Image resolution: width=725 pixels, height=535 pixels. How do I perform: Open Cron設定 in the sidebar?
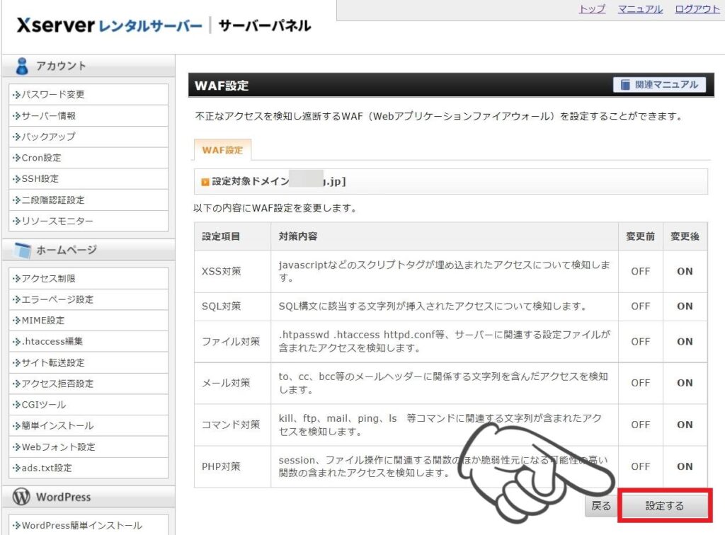41,158
